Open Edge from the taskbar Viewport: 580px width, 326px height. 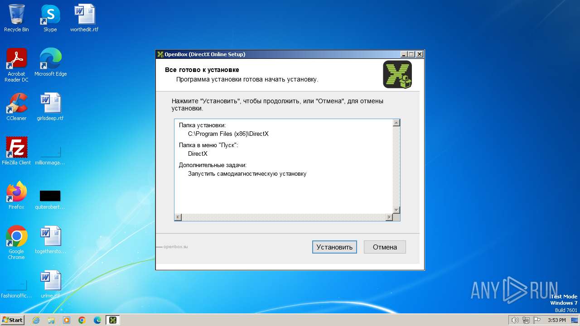(97, 320)
